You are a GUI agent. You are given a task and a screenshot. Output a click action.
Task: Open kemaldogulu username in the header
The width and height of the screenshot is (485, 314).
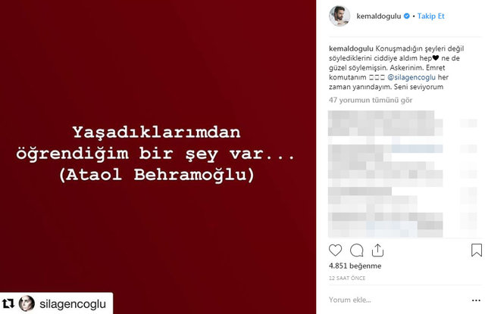[x=379, y=16]
